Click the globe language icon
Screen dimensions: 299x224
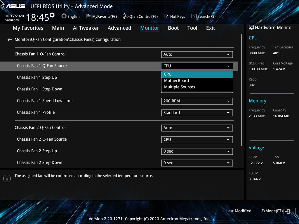click(64, 16)
